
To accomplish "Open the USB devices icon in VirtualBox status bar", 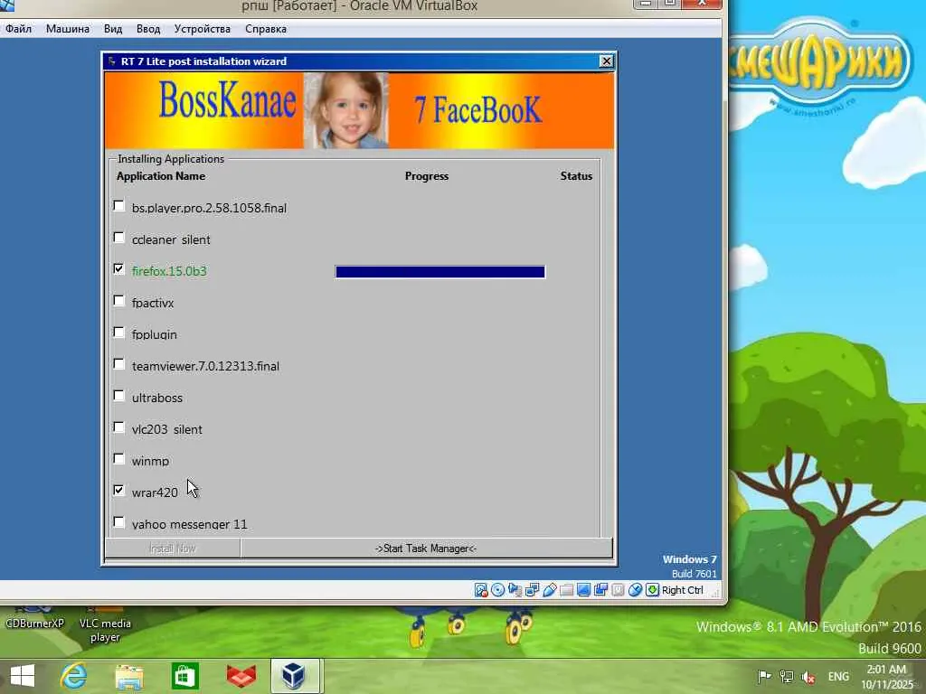I will tap(549, 590).
